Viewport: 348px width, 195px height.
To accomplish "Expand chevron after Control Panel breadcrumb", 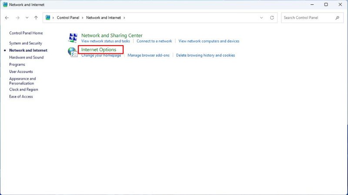I will coord(83,18).
